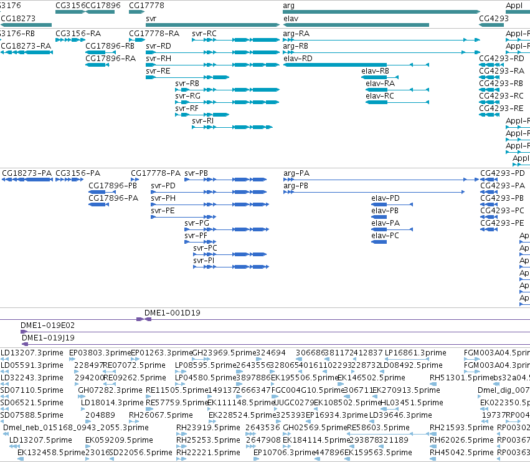This screenshot has height=462, width=530.
Task: Select the svr-PF protein label
Action: coord(196,236)
